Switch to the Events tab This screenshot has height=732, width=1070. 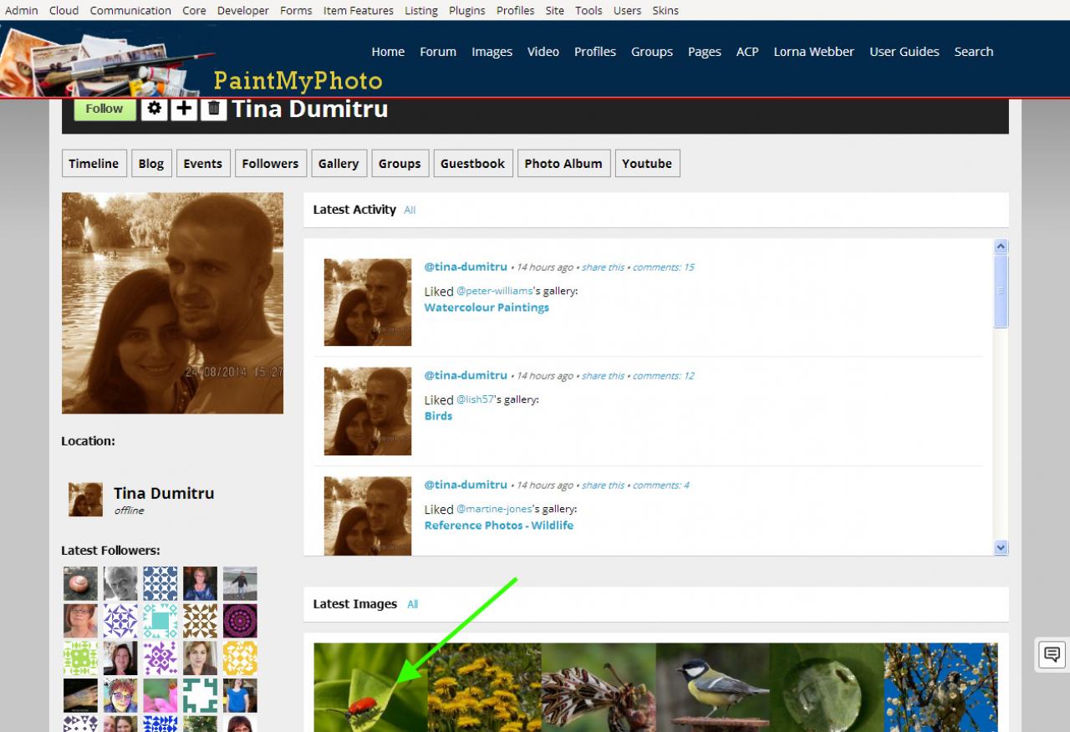[203, 164]
